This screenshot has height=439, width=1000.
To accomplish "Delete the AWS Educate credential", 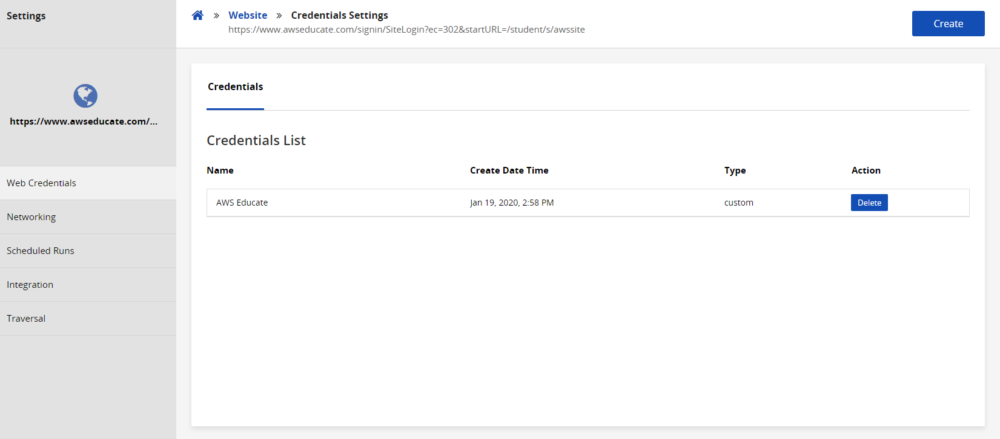I will (x=869, y=203).
